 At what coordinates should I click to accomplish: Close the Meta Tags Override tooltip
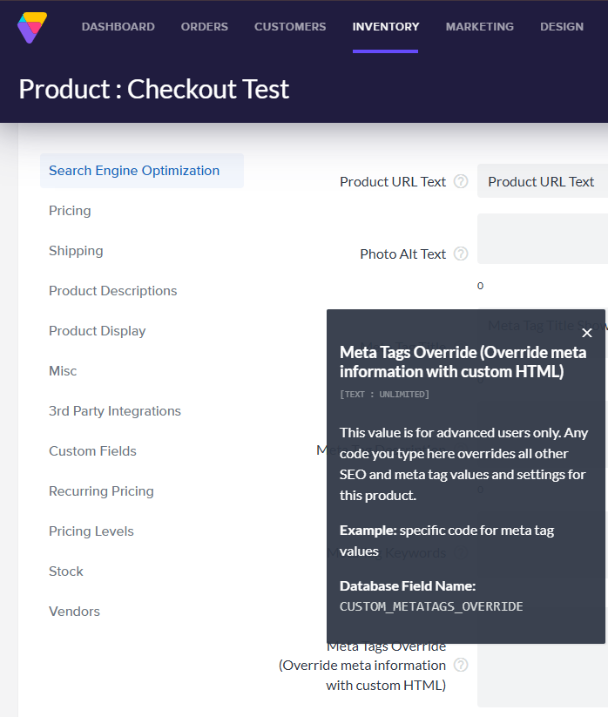(x=586, y=333)
